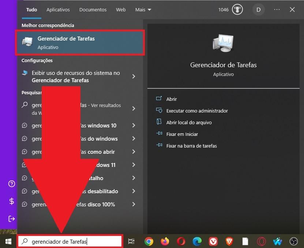This screenshot has width=304, height=248.
Task: Click the magnifier icon in taskbar search box
Action: 25,241
